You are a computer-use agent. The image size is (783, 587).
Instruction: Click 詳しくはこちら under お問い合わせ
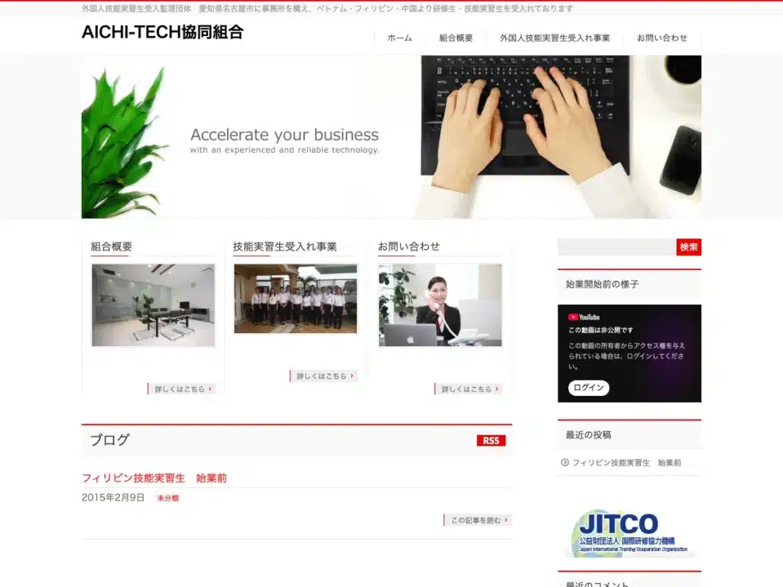469,389
